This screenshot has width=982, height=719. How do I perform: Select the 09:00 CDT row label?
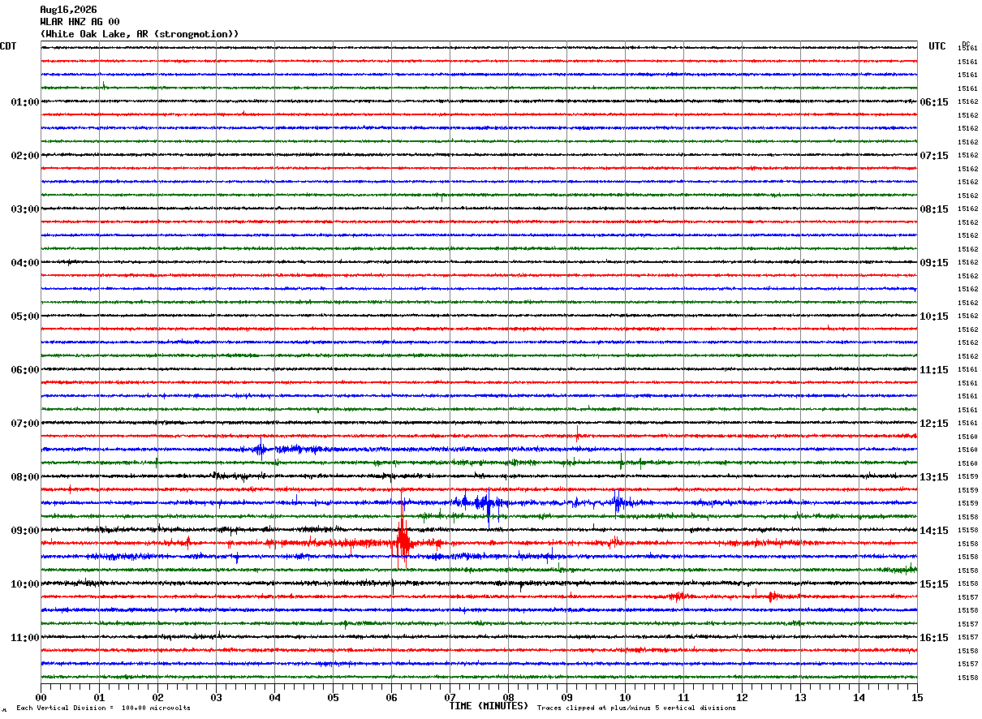(24, 531)
